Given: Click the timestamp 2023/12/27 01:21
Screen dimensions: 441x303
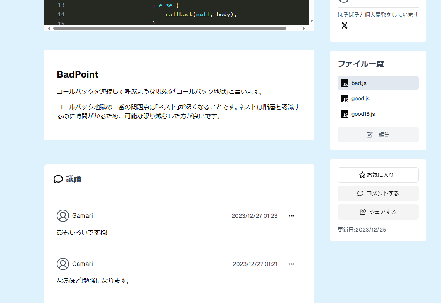Looking at the screenshot, I should [x=255, y=264].
